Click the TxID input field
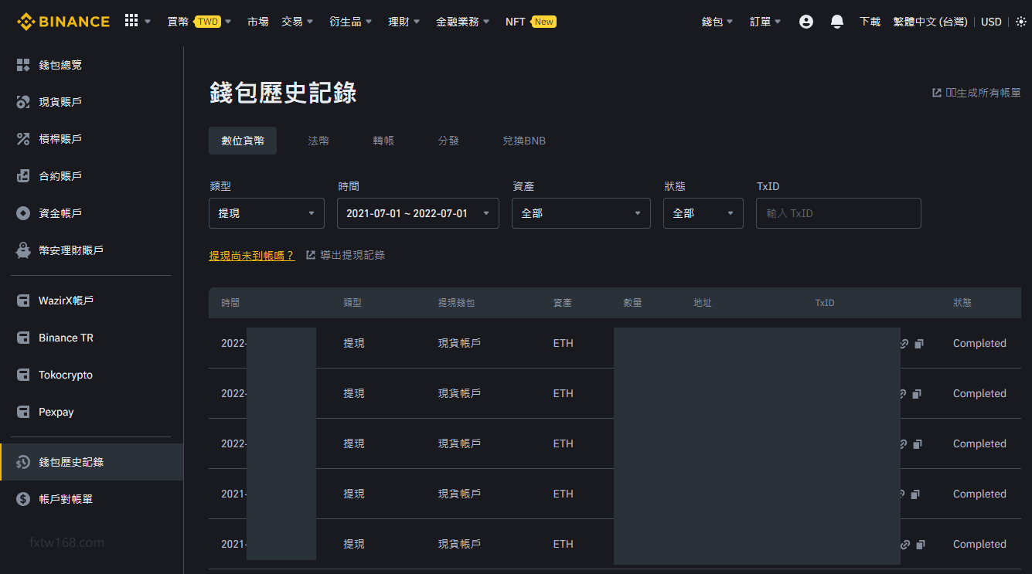The image size is (1032, 574). click(838, 212)
